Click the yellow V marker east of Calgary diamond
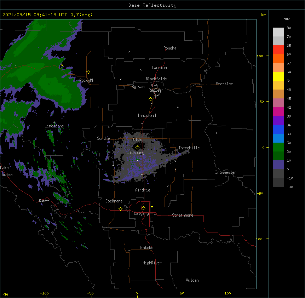 click(x=152, y=207)
